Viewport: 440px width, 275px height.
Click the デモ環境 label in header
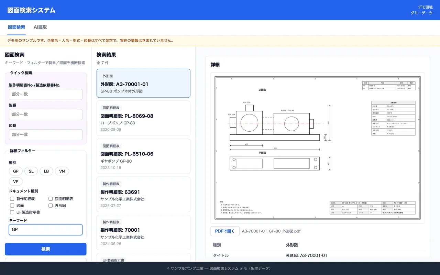(425, 7)
